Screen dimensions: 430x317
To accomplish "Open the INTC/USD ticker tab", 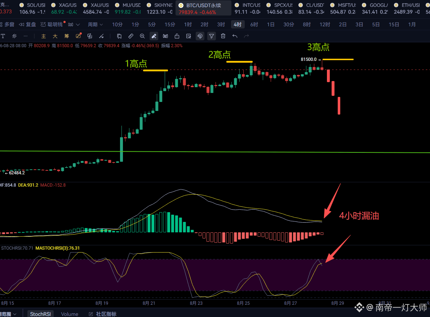I will tap(248, 9).
